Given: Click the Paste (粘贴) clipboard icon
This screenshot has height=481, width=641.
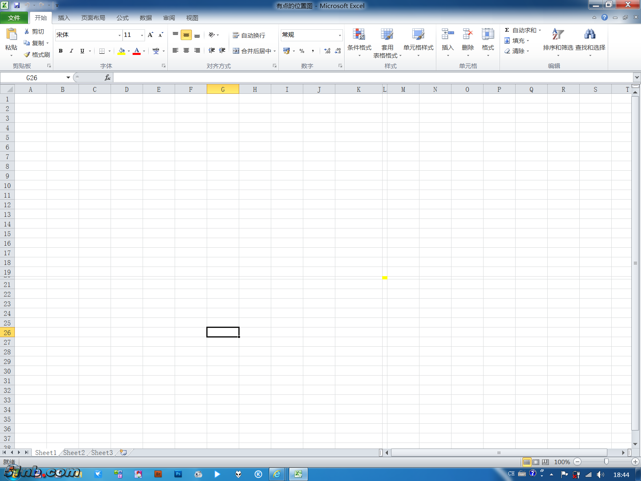Looking at the screenshot, I should pos(11,34).
